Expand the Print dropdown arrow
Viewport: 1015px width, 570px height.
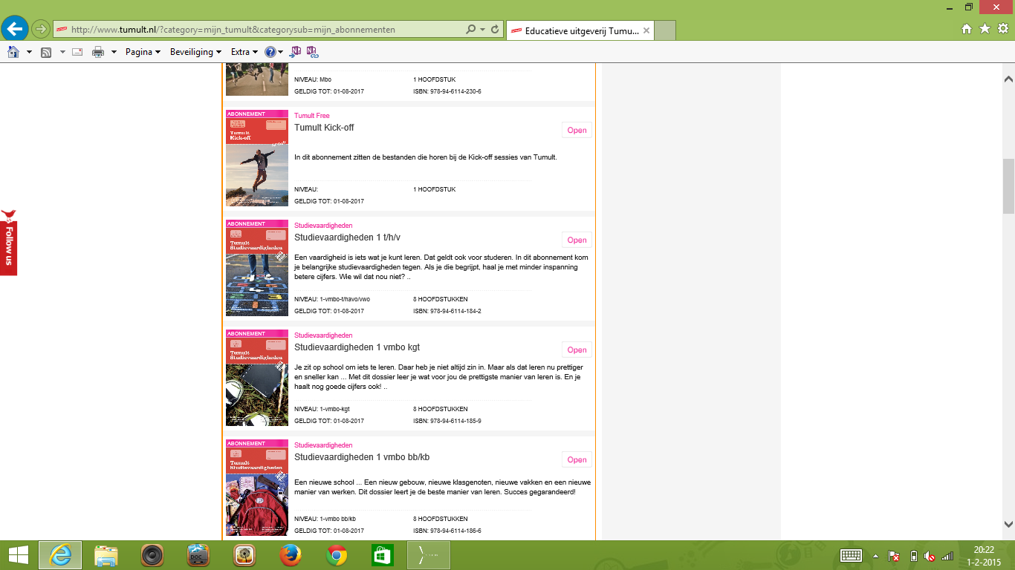click(x=114, y=52)
